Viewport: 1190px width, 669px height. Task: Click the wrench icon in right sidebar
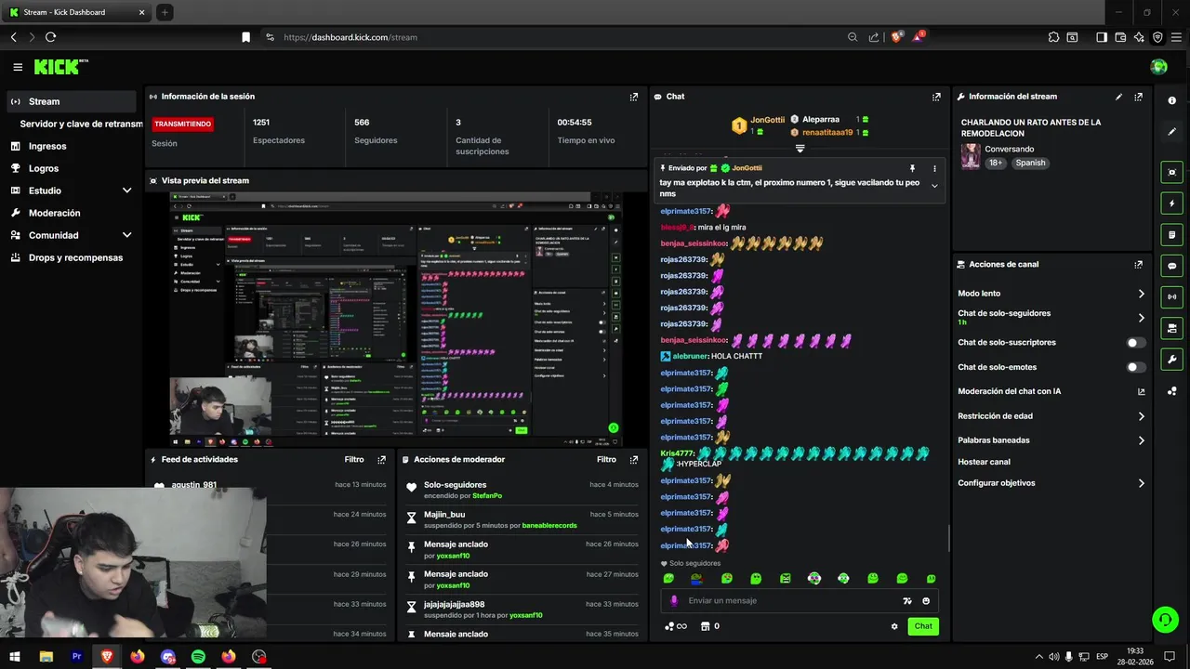pyautogui.click(x=1171, y=360)
